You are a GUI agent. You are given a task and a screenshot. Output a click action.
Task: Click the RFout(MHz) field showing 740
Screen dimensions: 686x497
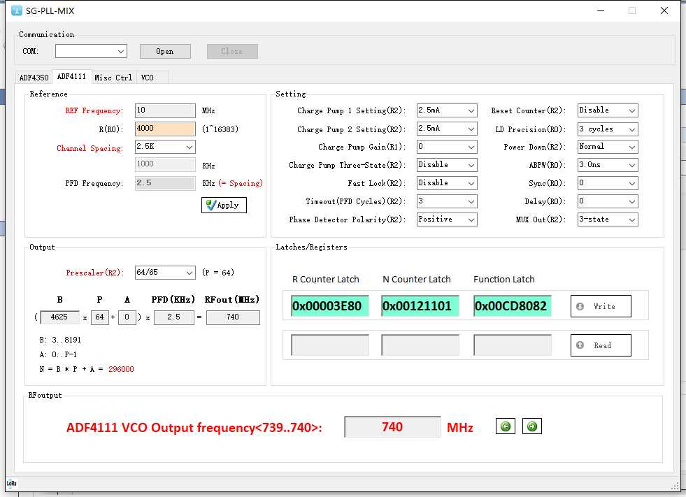(233, 317)
